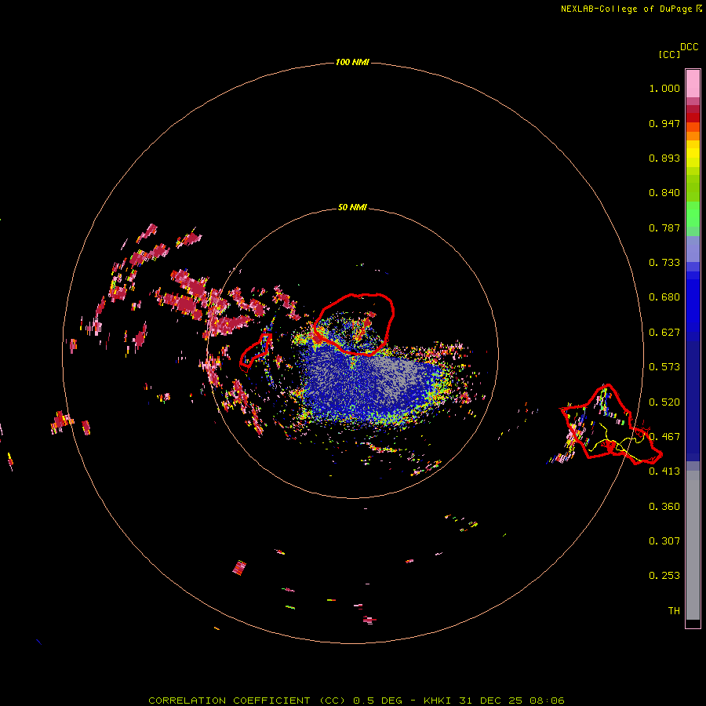Viewport: 706px width, 706px height.
Task: Click the 1.000 scale value
Action: [664, 88]
